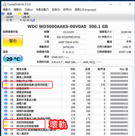Click the blue status icon of row 0A

click(6, 96)
